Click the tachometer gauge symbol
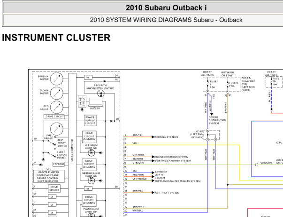 pyautogui.click(x=57, y=93)
